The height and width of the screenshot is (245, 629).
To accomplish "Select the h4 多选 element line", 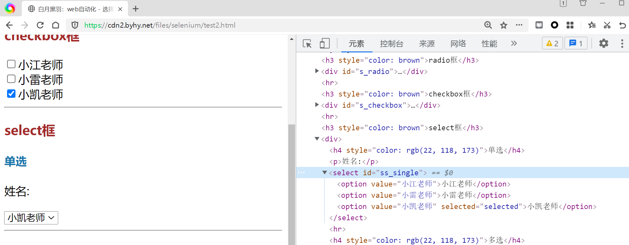I will pyautogui.click(x=427, y=240).
